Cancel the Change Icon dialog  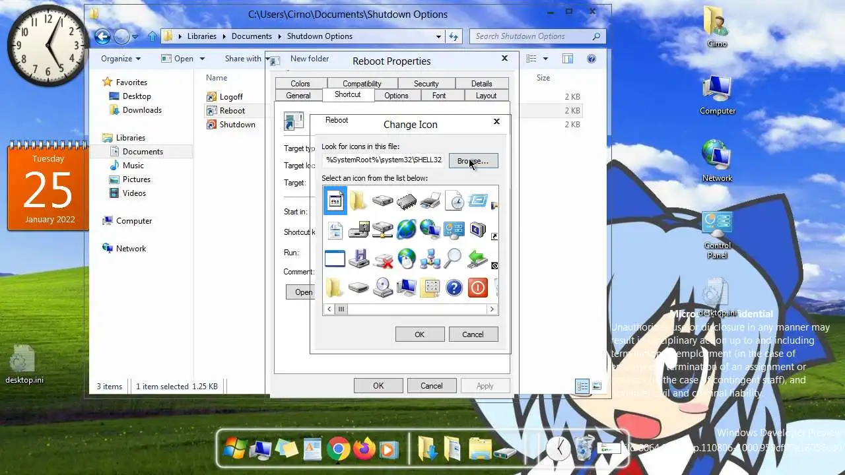click(473, 334)
